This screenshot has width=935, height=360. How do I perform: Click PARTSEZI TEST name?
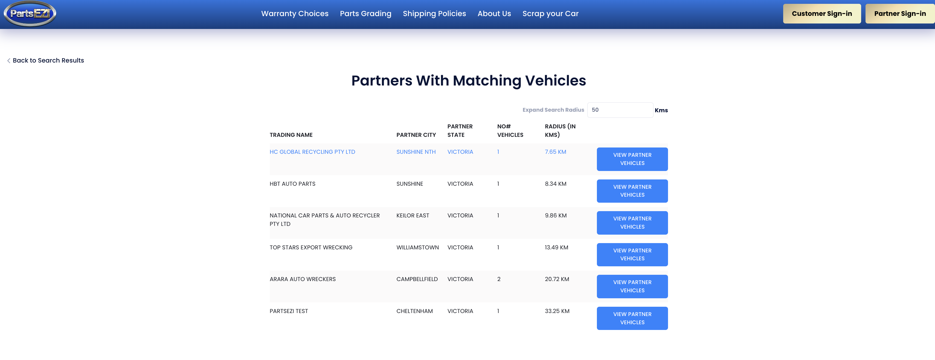pyautogui.click(x=289, y=311)
